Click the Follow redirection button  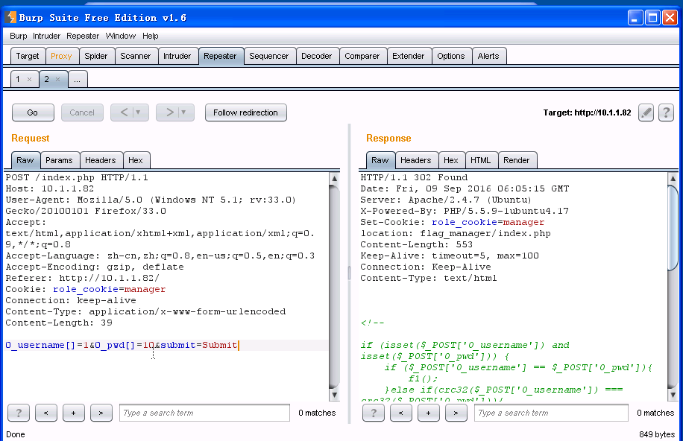click(245, 112)
